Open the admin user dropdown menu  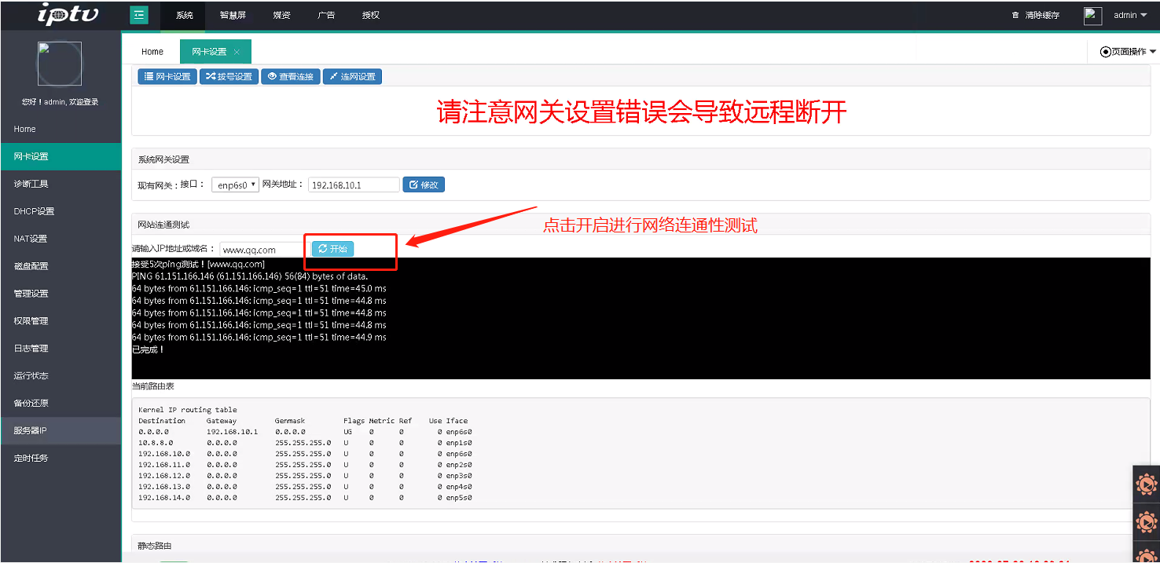(x=1130, y=16)
